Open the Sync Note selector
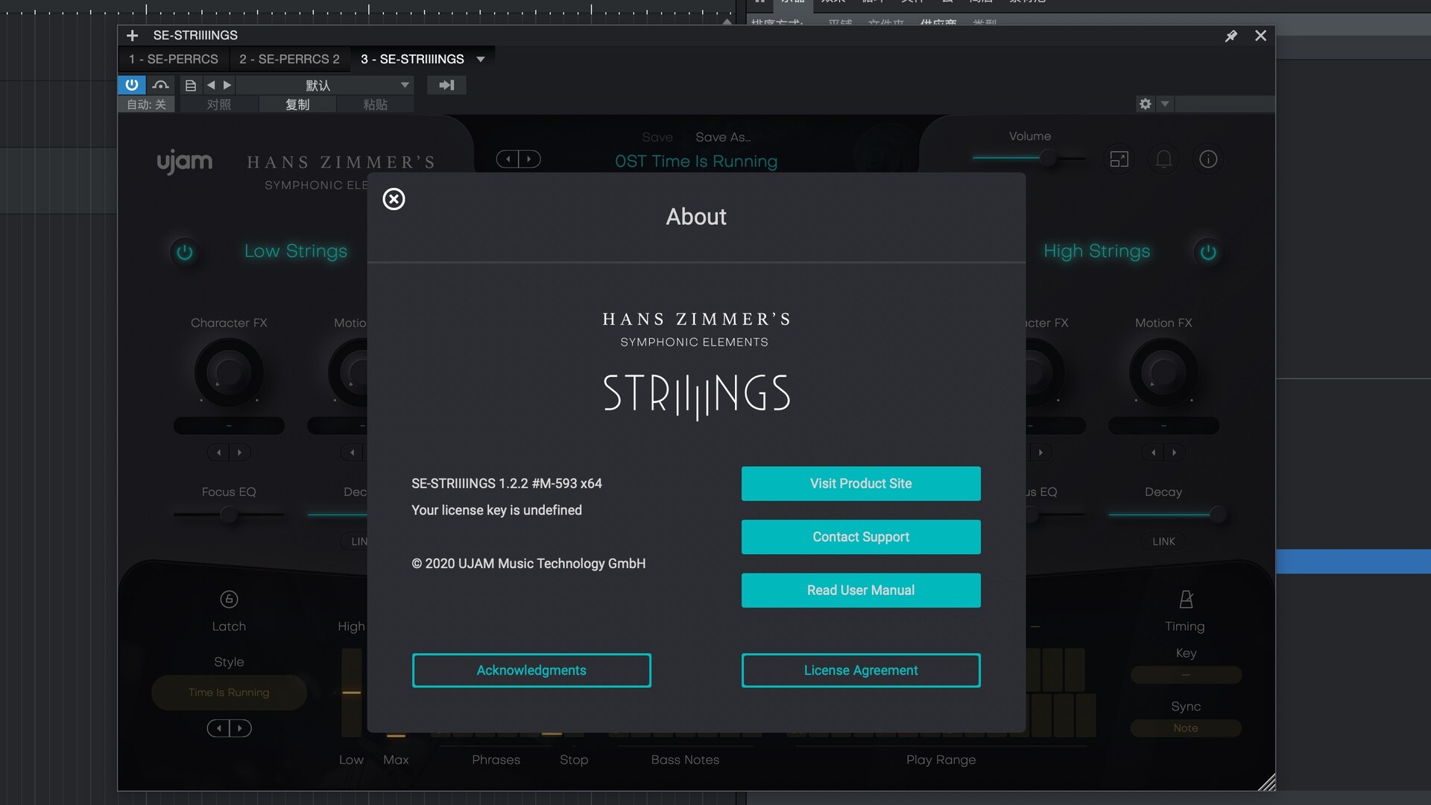Screen dimensions: 1431x805 coord(1186,728)
